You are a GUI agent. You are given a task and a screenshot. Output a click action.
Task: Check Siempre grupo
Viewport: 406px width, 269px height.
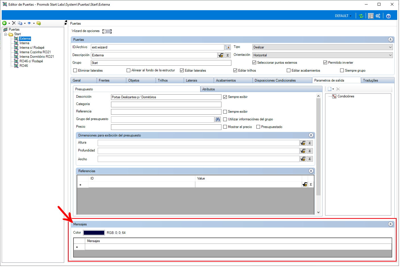tap(342, 71)
